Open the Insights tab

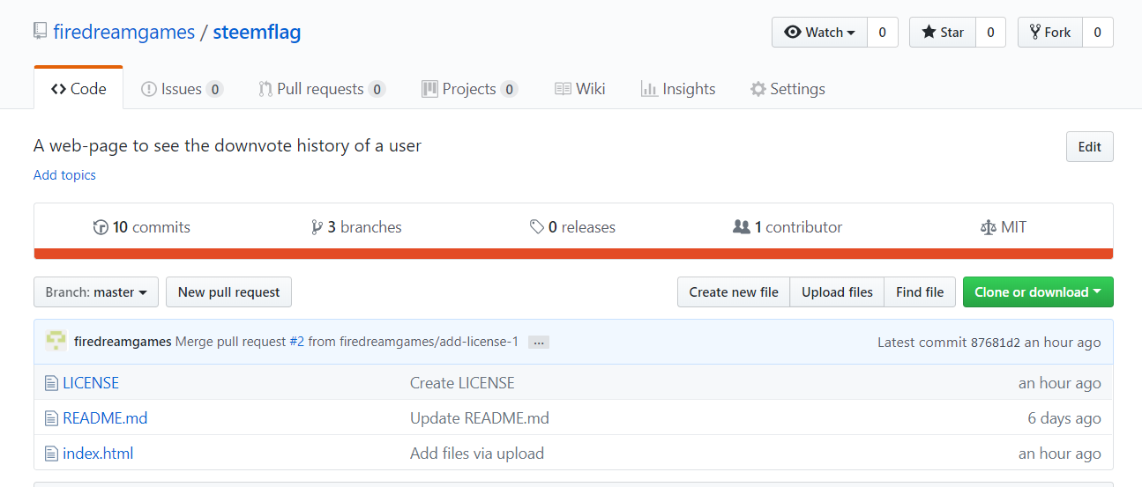click(x=678, y=88)
